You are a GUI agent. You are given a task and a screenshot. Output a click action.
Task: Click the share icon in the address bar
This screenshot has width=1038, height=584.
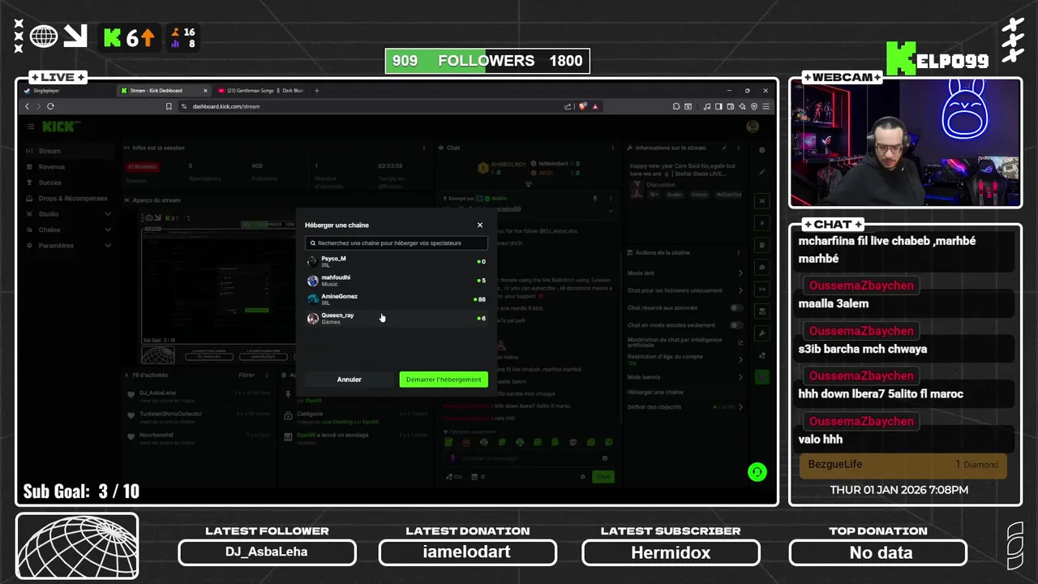[568, 106]
